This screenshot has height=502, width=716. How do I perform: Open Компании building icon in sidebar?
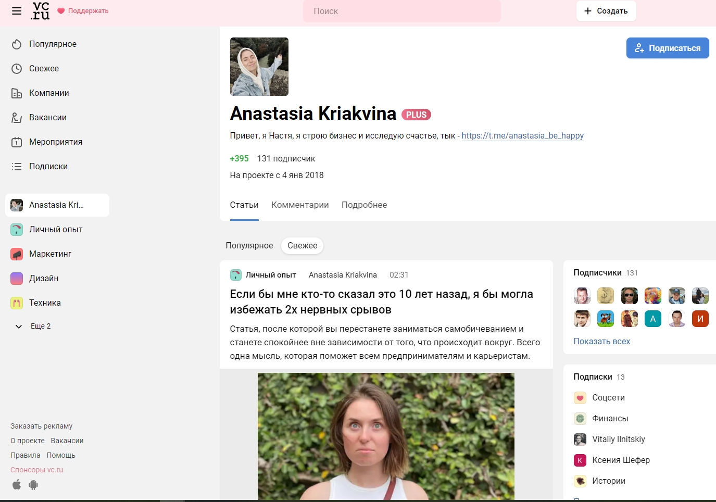click(17, 93)
